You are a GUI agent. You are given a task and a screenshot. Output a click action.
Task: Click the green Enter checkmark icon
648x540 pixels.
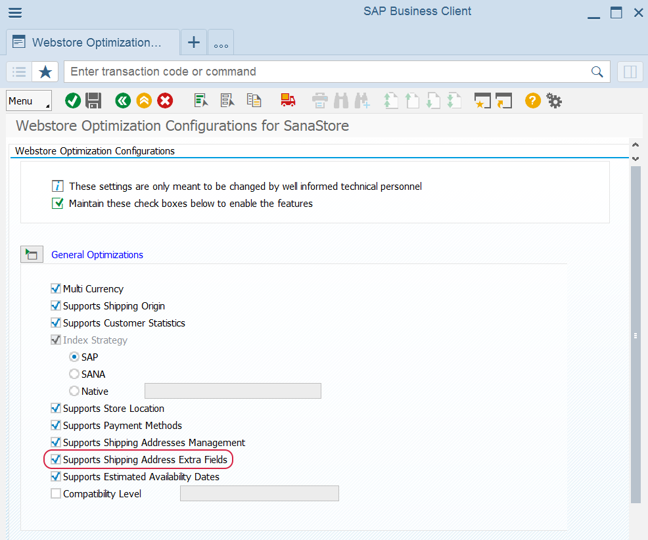(x=73, y=101)
